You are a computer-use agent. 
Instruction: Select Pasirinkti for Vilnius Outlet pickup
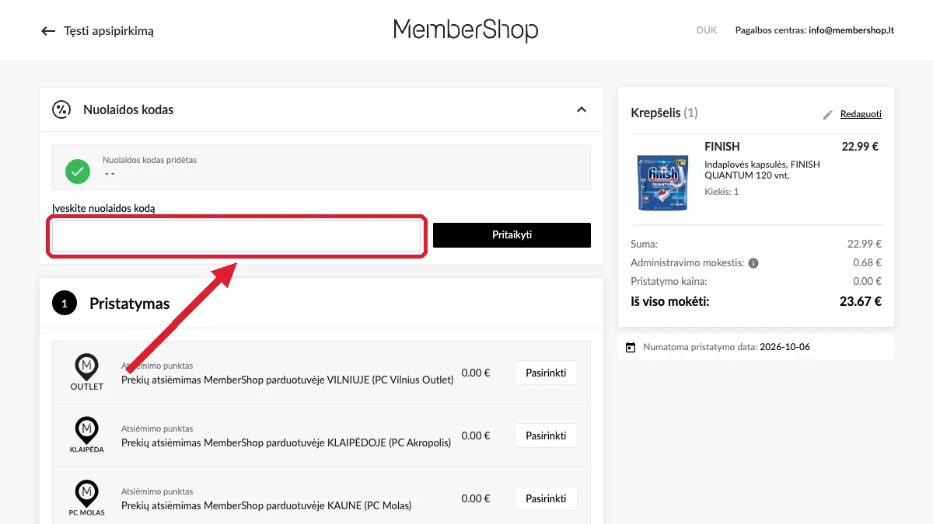pyautogui.click(x=546, y=373)
